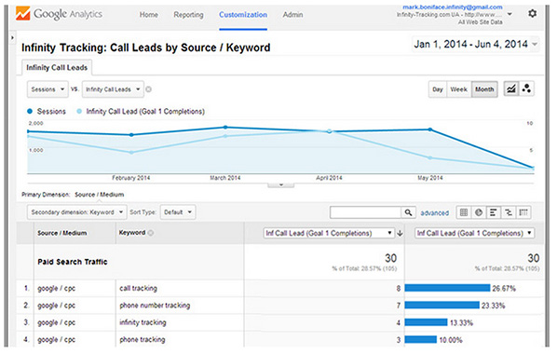Open the Customization tab
This screenshot has width=557, height=354.
coord(243,15)
